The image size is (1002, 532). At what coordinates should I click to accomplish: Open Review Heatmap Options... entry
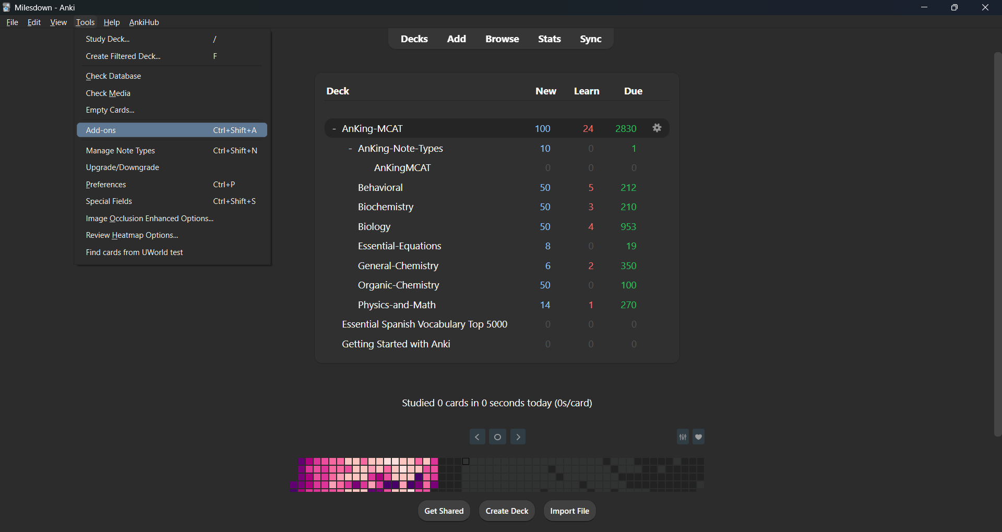coord(172,235)
